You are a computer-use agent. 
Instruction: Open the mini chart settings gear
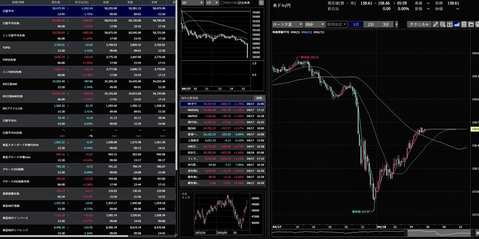pos(261,3)
